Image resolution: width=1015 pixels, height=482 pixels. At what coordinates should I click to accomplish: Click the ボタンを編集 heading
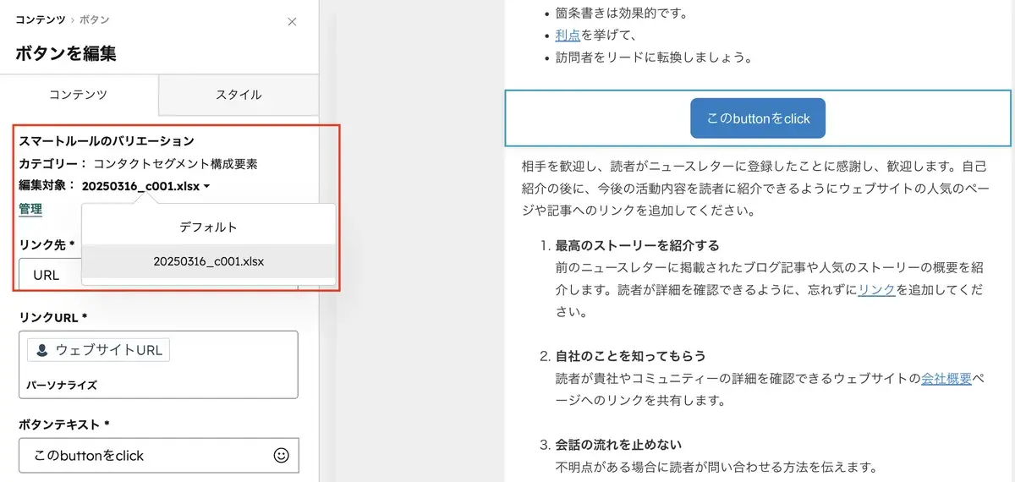click(66, 53)
